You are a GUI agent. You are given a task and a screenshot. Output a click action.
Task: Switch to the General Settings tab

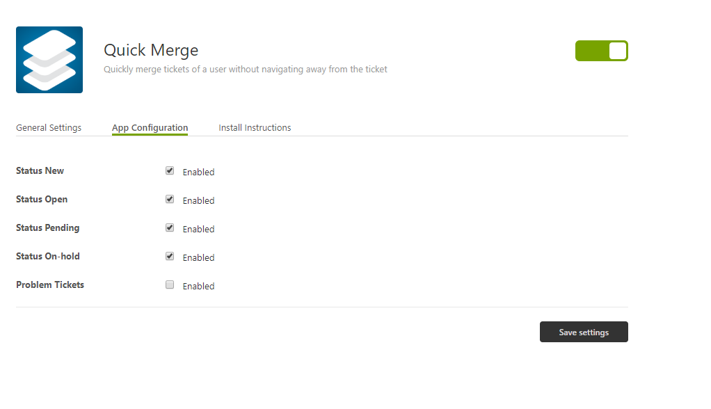(49, 128)
